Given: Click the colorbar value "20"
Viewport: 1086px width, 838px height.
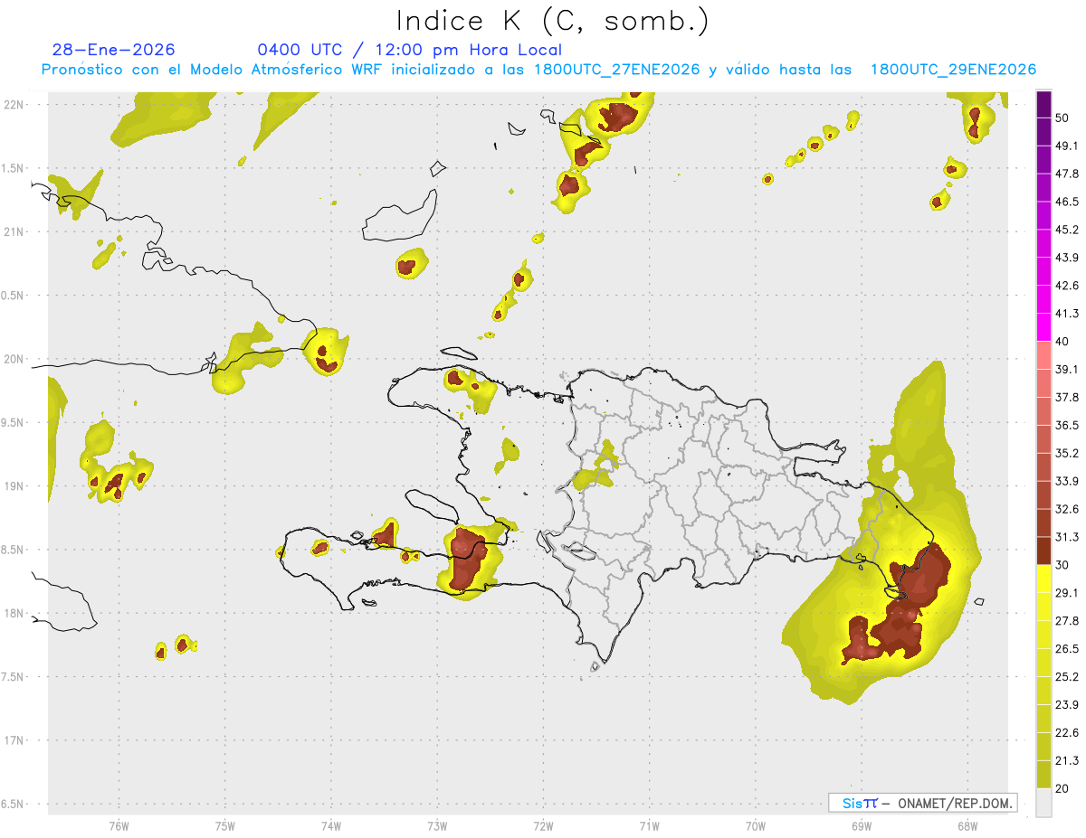Looking at the screenshot, I should point(1063,789).
